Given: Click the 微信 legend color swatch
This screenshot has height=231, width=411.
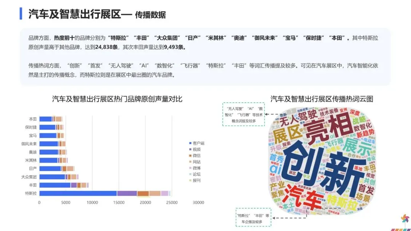Looking at the screenshot, I should tap(190, 156).
